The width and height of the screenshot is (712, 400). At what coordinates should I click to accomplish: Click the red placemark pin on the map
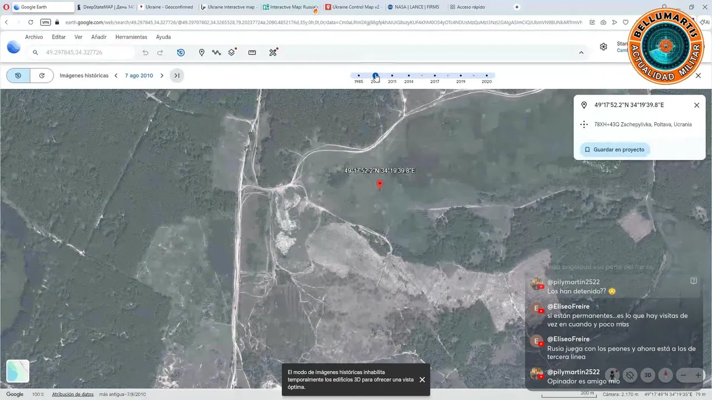[x=380, y=185]
